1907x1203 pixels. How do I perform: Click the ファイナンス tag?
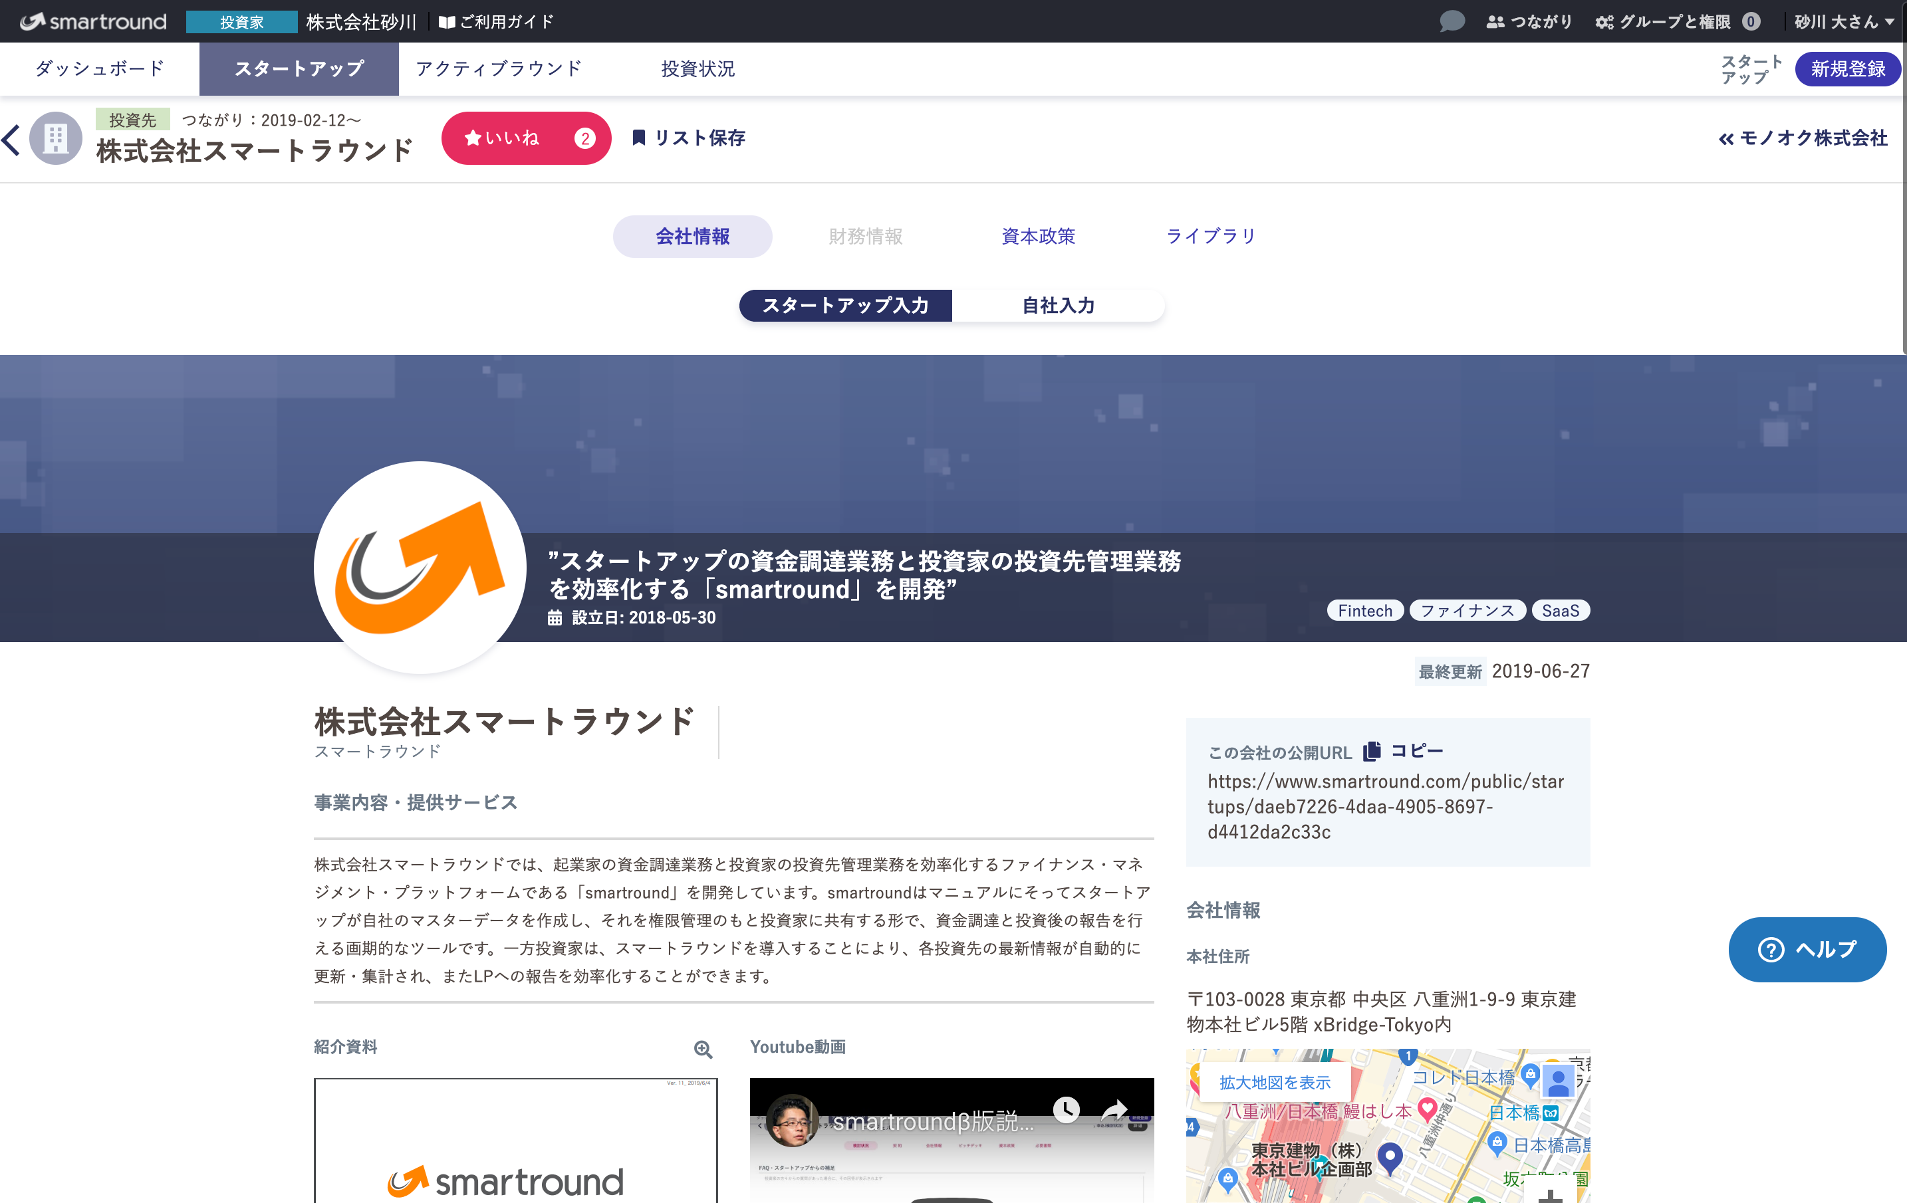point(1467,610)
